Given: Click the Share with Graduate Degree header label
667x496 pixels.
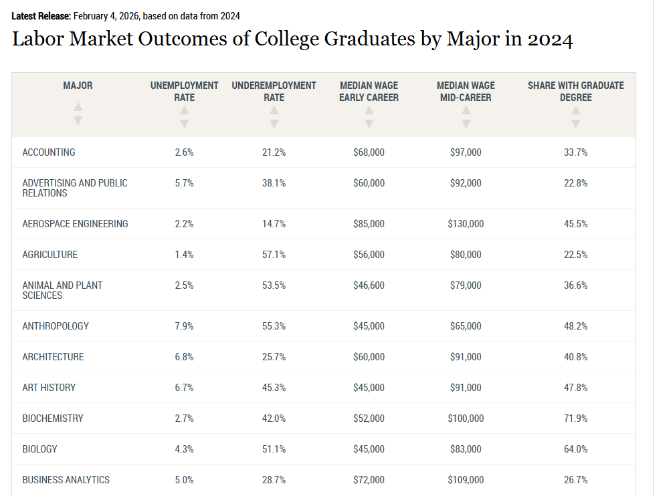Looking at the screenshot, I should click(575, 92).
